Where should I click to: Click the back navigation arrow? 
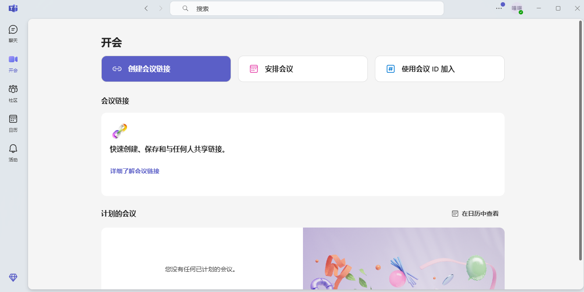point(146,8)
